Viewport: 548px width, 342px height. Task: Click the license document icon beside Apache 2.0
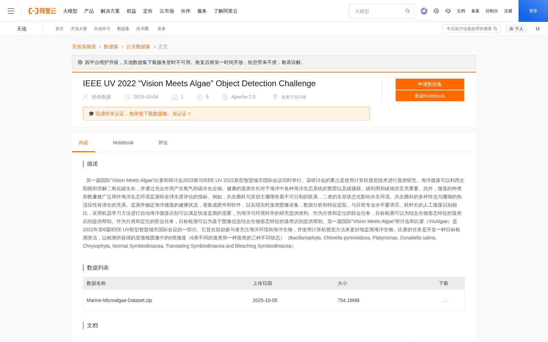(225, 97)
